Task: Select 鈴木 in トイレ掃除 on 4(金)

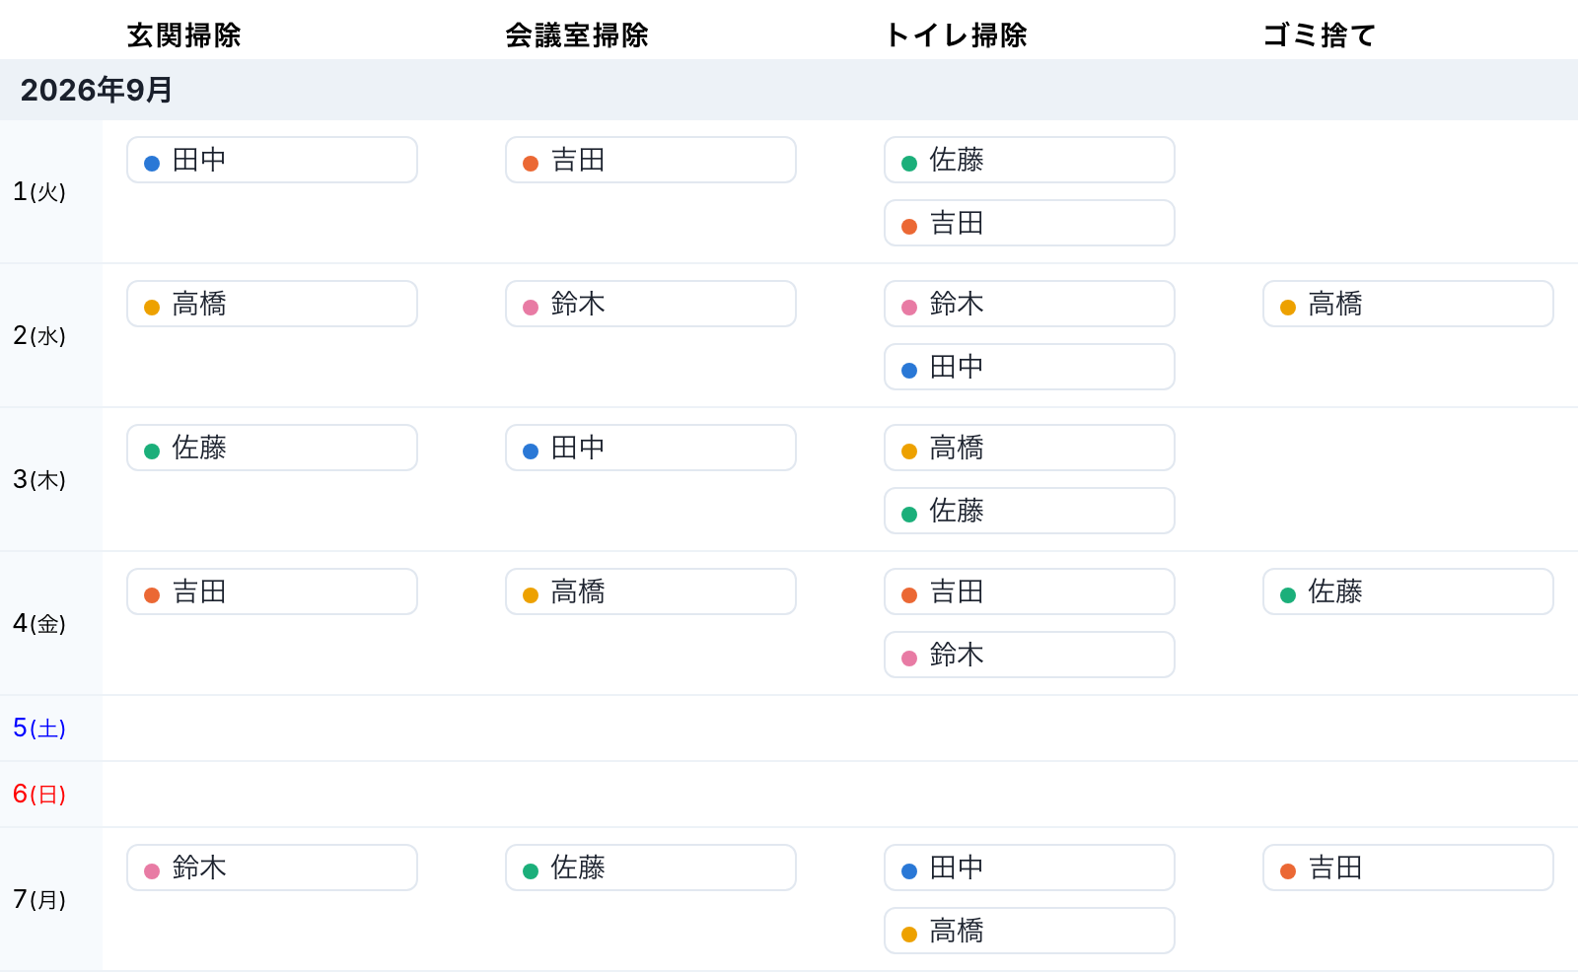Action: (x=1030, y=655)
